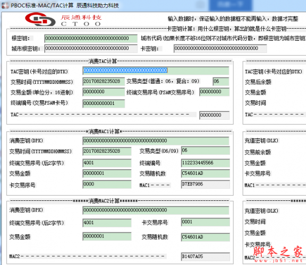Click the 交易后余额 label in right panel
The height and width of the screenshot is (265, 306).
258,82
